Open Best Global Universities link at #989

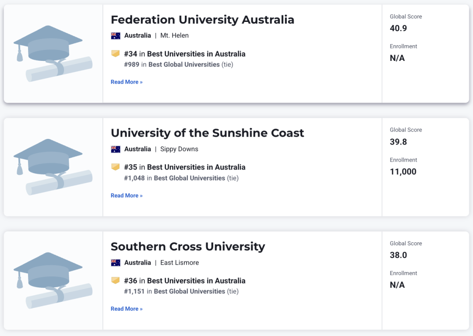click(184, 64)
